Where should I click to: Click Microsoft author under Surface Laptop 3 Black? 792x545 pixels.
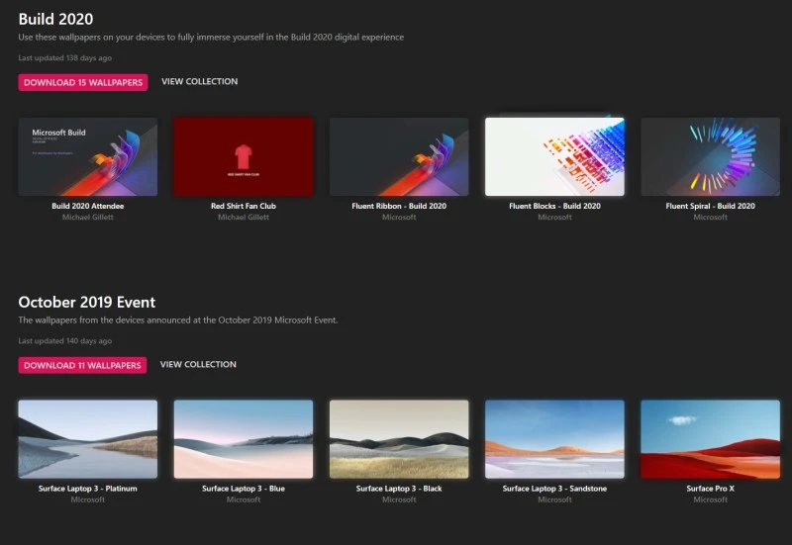point(399,500)
